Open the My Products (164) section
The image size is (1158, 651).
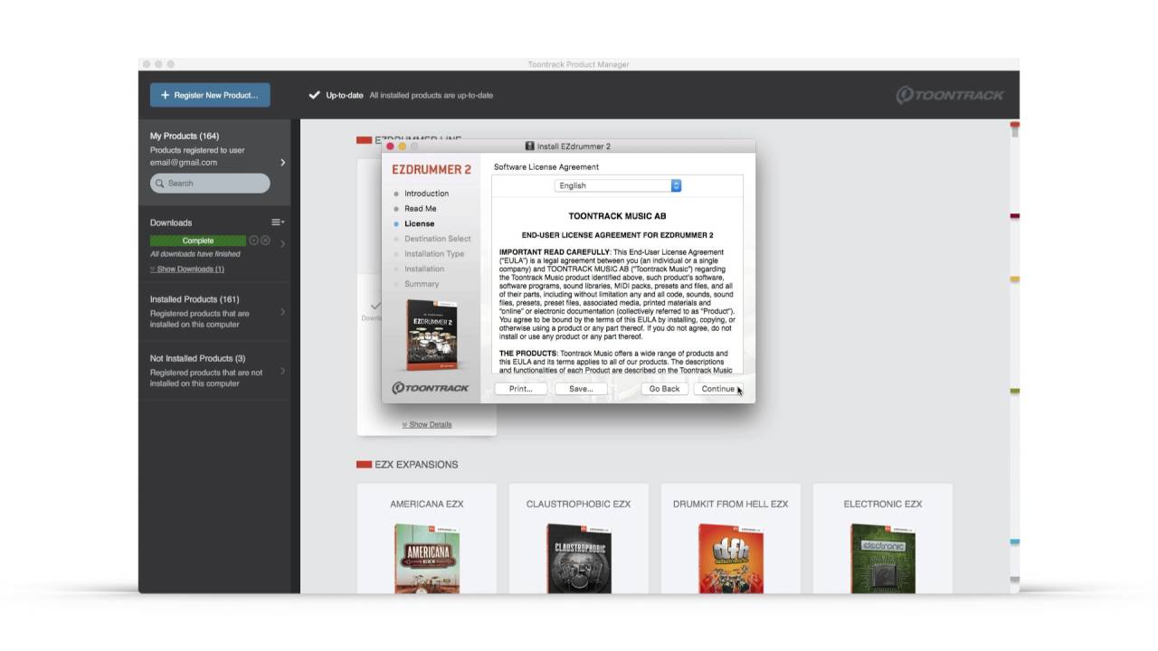214,162
